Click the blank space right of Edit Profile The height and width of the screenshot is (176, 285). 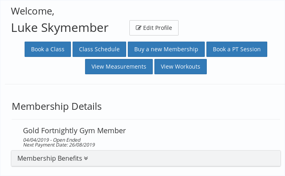pos(230,28)
